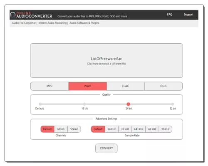
Task: Choose Default sample rate
Action: [x=98, y=129]
